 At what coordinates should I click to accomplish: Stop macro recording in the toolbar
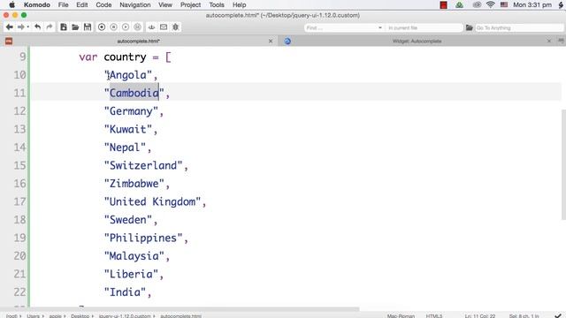pos(114,27)
